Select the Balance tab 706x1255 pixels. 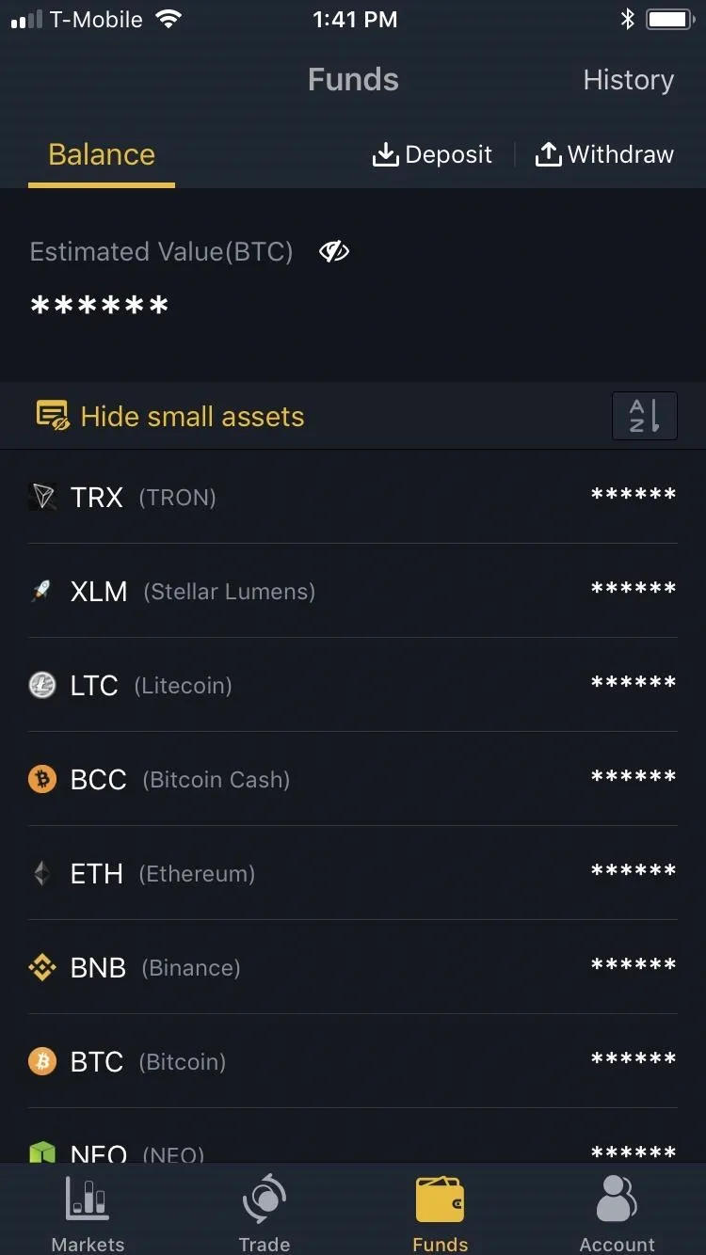coord(102,154)
